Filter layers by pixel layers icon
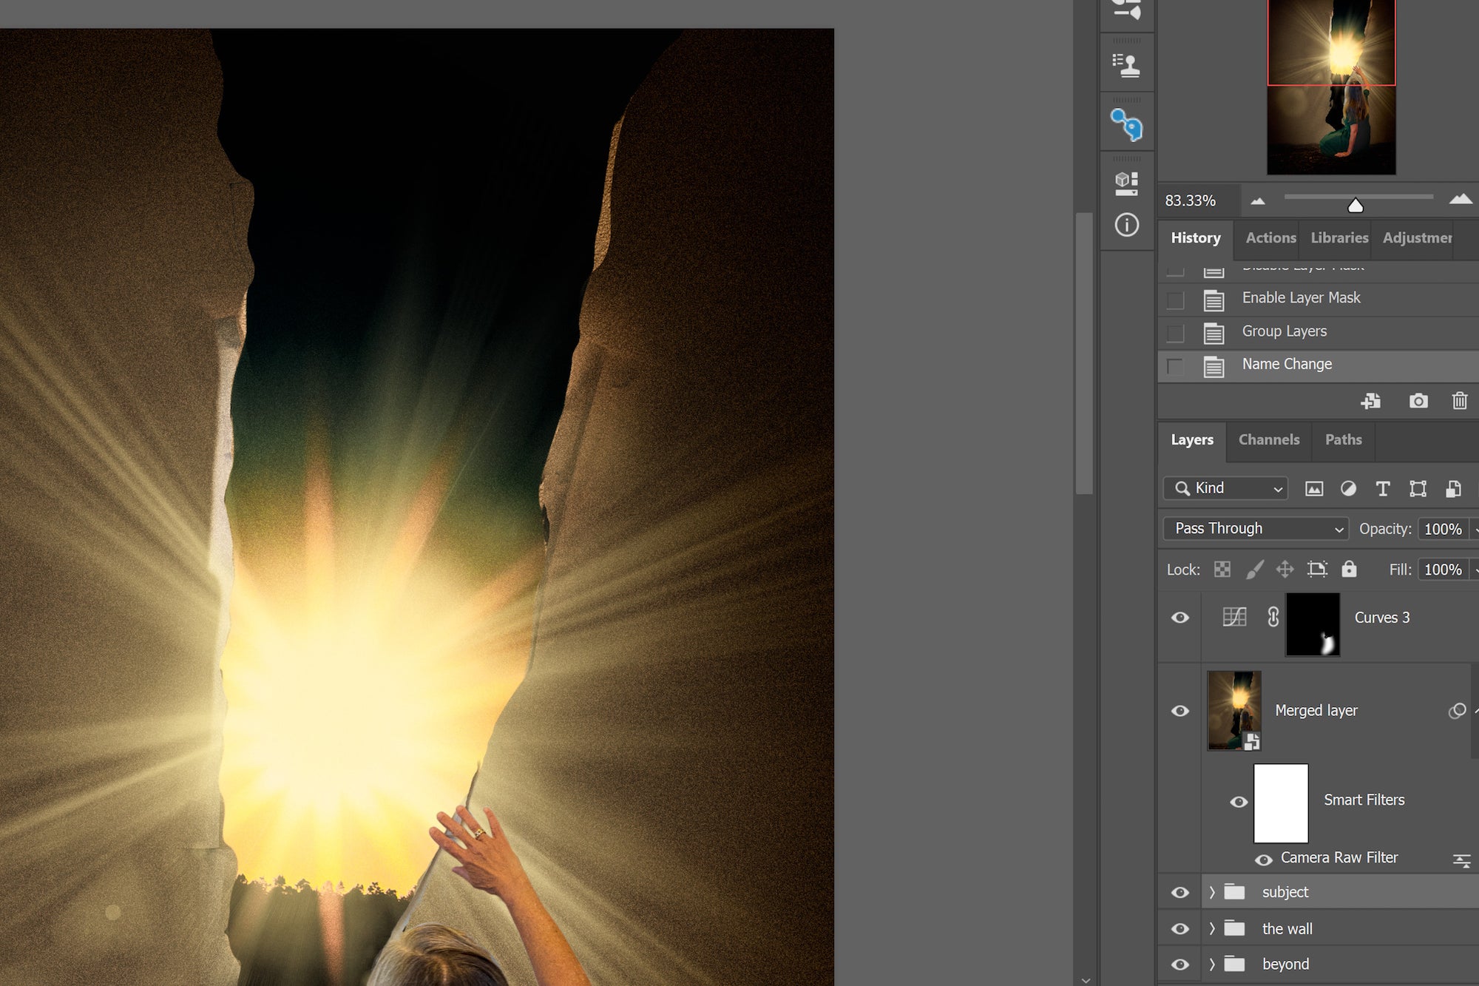The height and width of the screenshot is (986, 1479). [1314, 488]
